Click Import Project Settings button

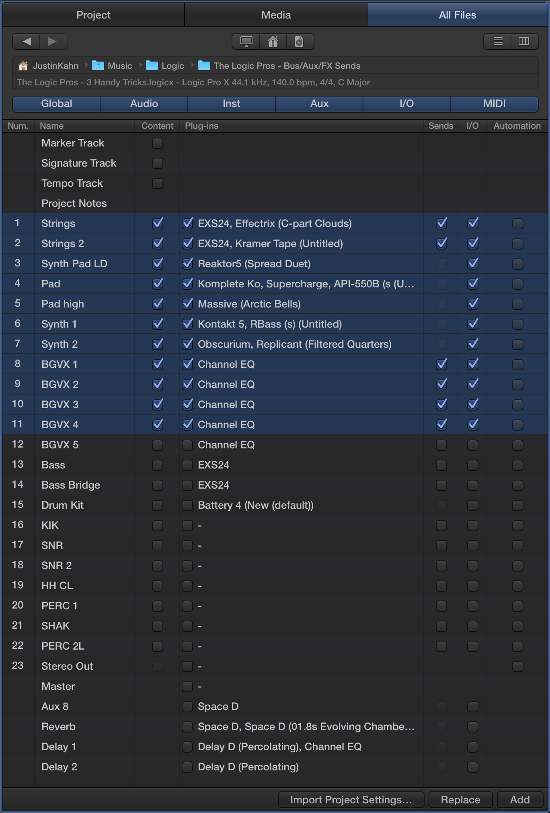(351, 800)
